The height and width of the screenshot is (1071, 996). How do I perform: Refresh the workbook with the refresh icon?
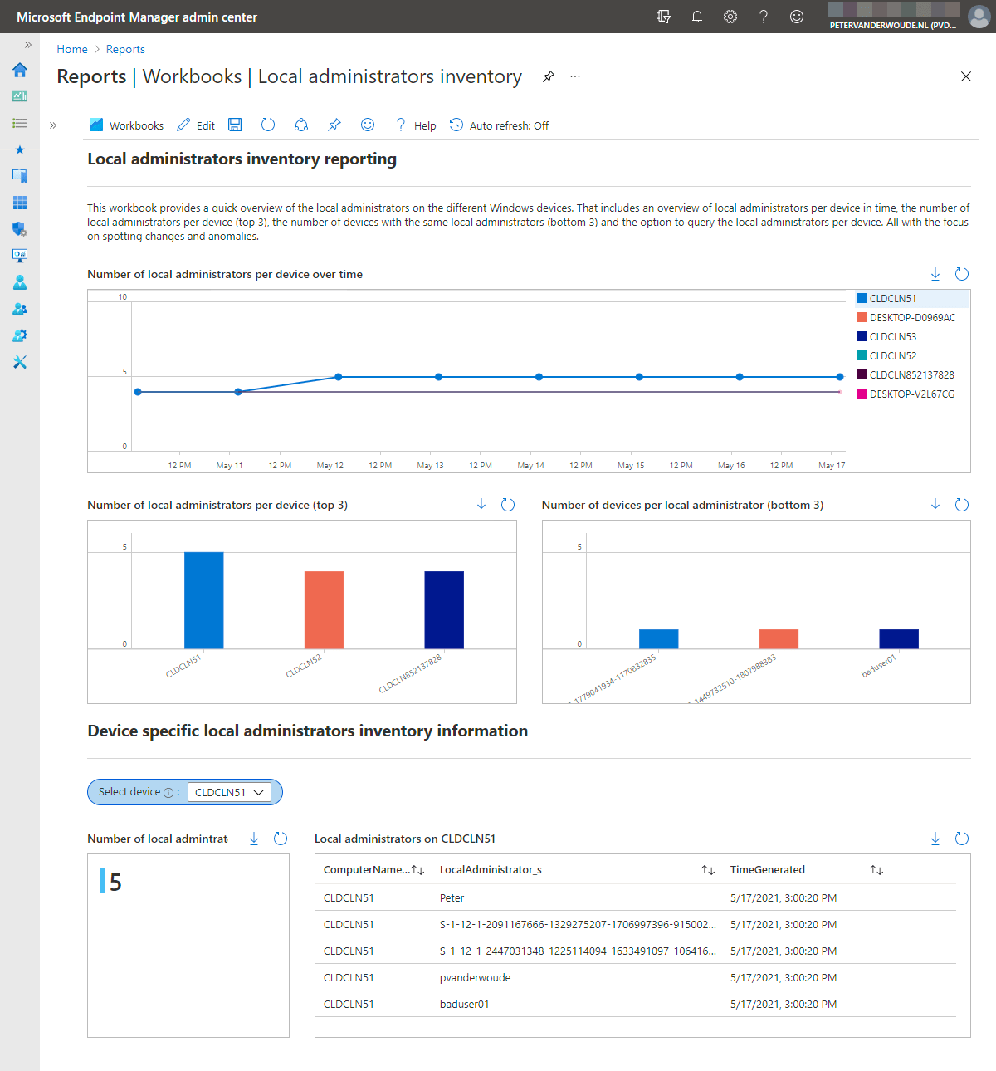[x=267, y=125]
